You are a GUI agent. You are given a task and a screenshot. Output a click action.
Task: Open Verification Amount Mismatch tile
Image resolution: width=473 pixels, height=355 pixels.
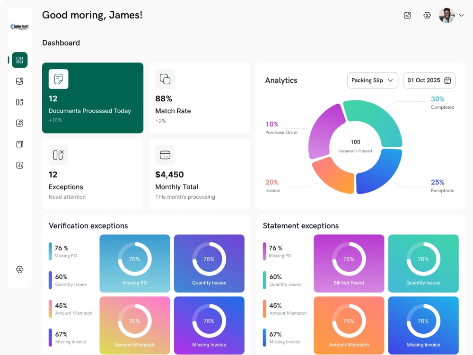click(134, 325)
